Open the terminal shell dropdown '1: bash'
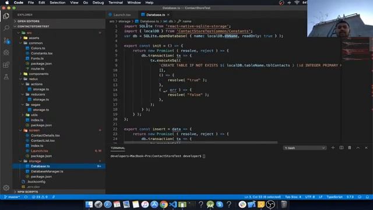This screenshot has width=373, height=210. tap(305, 148)
